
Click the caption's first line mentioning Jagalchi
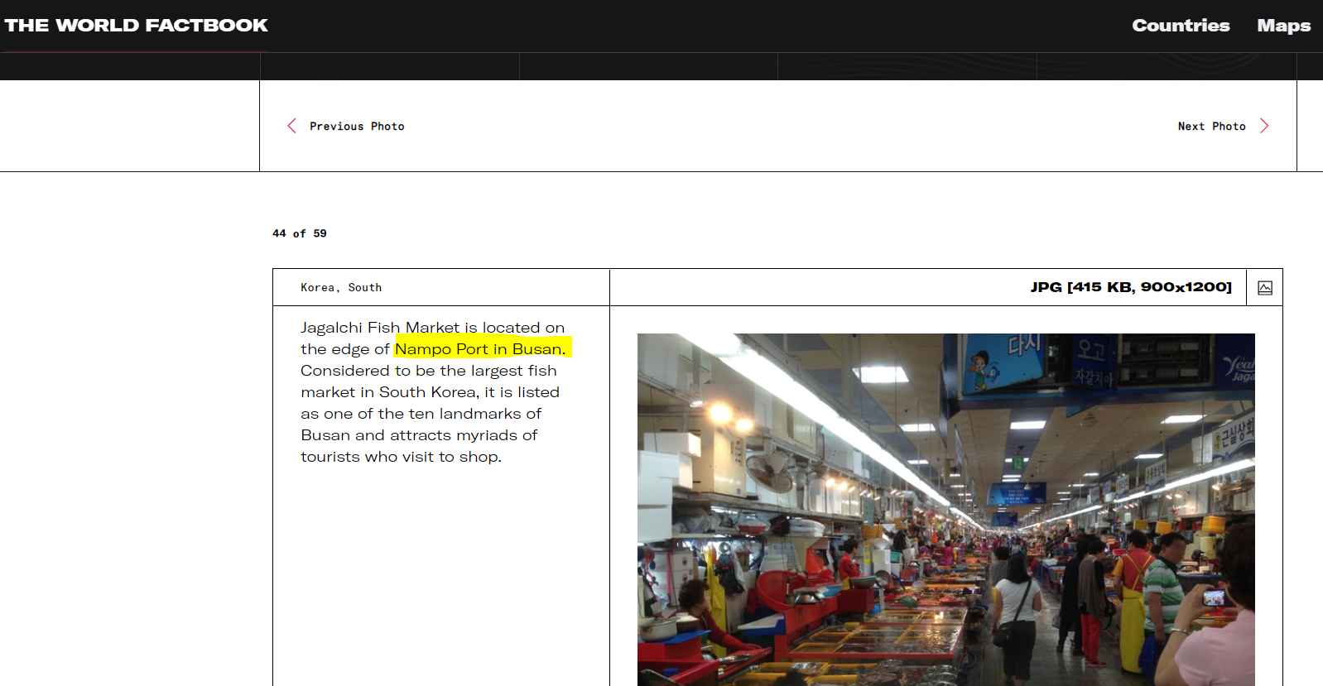coord(432,328)
